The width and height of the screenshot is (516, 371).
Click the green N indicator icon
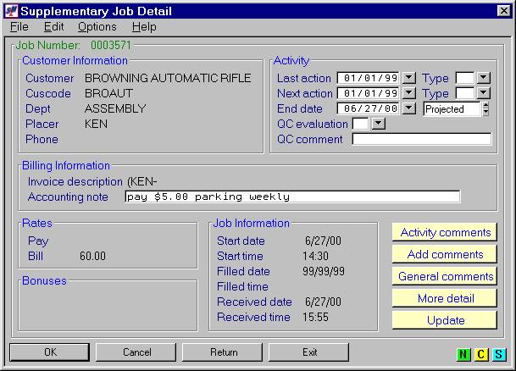464,354
